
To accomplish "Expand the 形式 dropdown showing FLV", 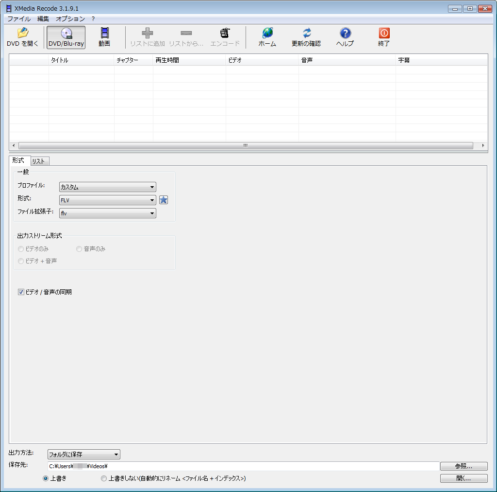I will click(x=107, y=200).
